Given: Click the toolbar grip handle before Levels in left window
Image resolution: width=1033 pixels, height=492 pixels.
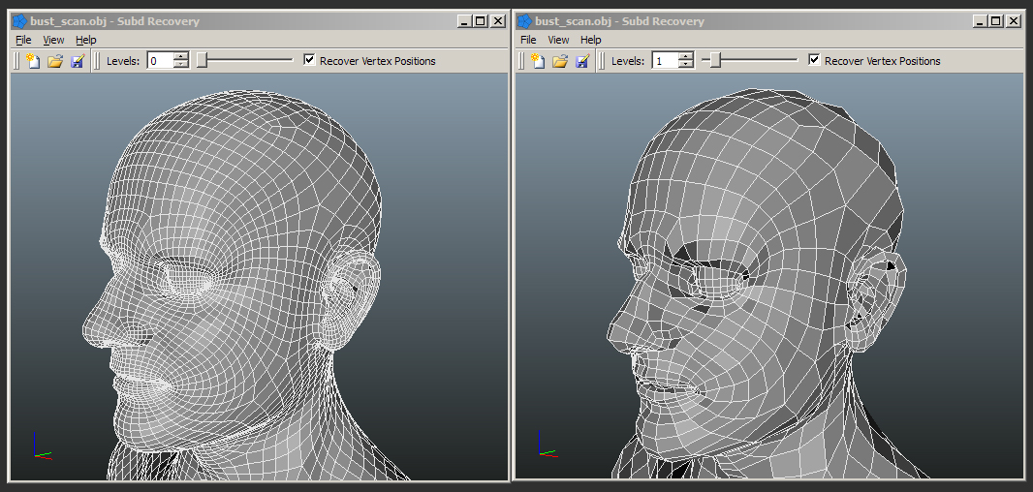Looking at the screenshot, I should tap(97, 61).
